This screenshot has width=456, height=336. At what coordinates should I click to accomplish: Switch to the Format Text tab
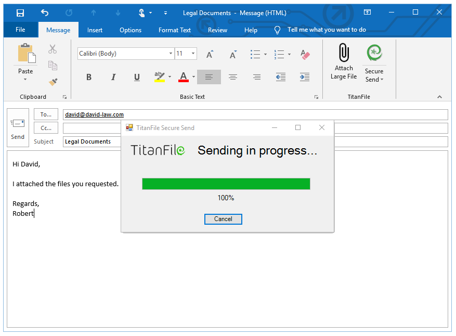[174, 30]
